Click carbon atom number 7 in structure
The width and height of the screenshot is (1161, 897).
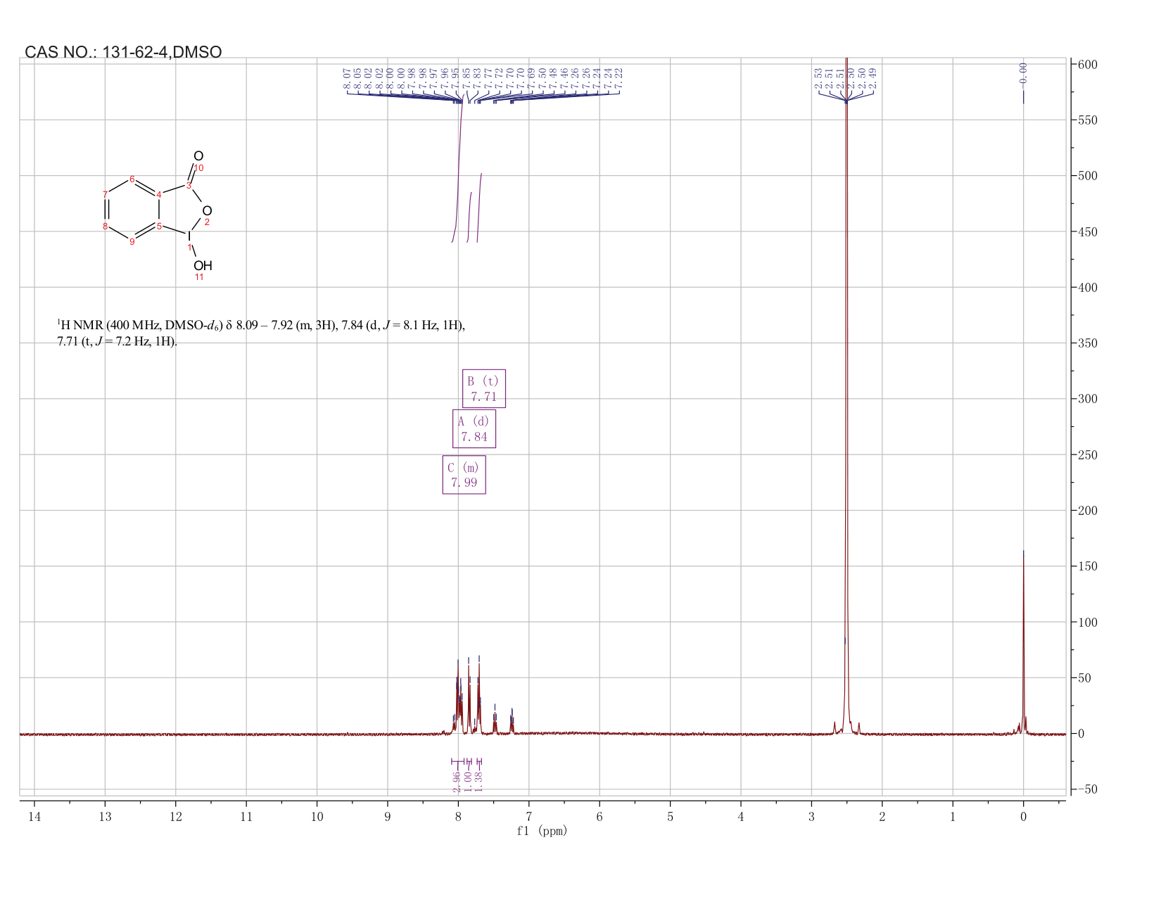coord(105,194)
